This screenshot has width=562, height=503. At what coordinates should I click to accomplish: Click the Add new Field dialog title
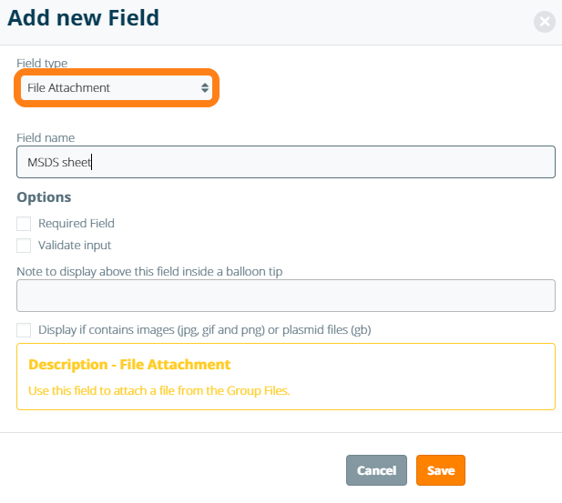(84, 17)
